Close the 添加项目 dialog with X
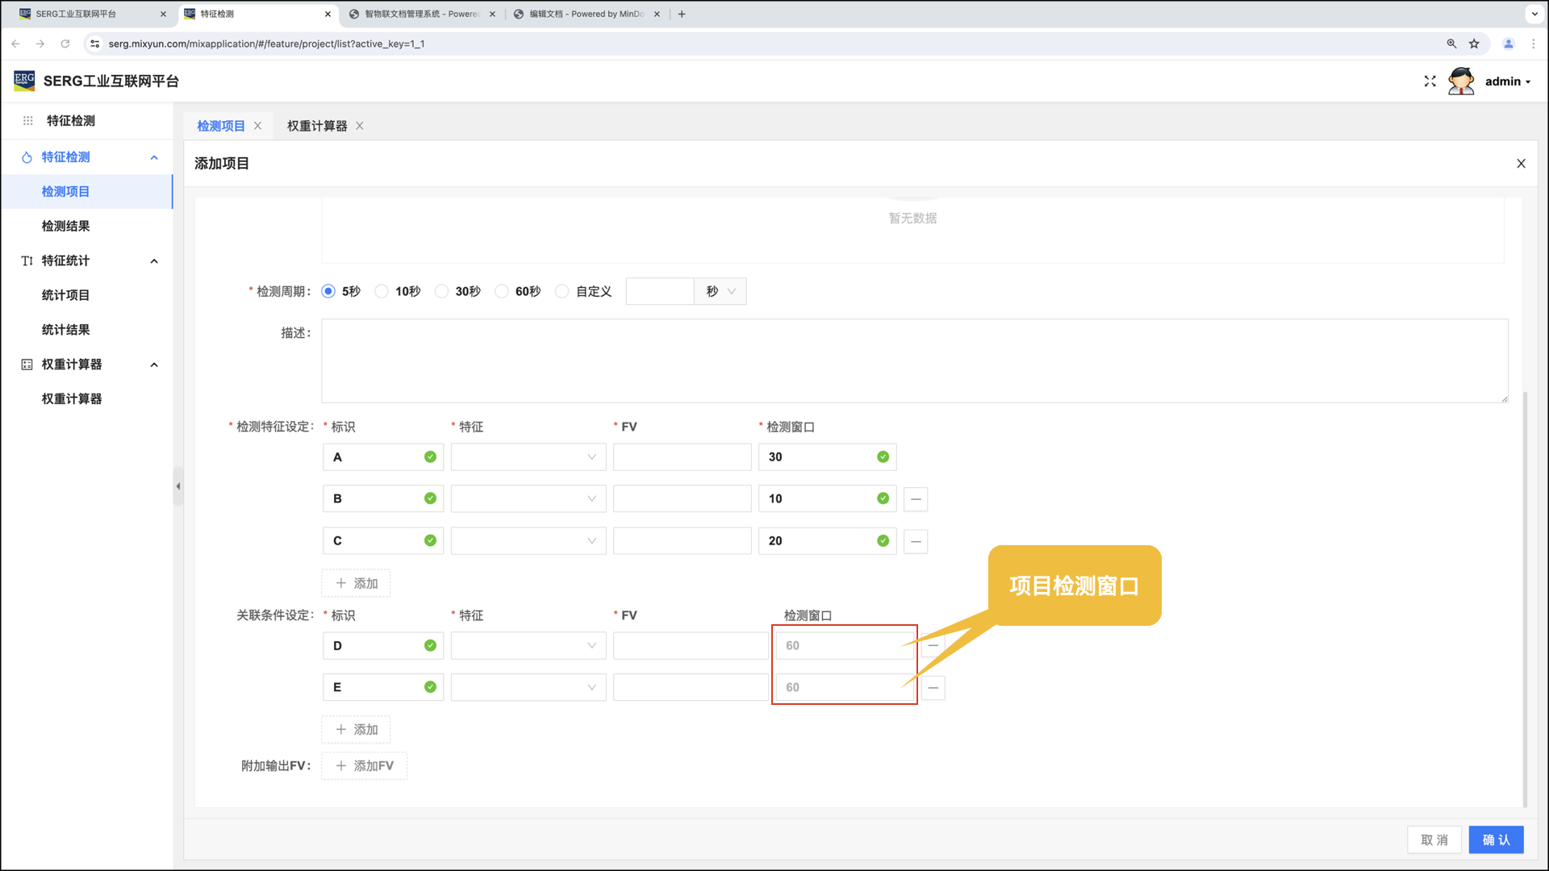This screenshot has height=871, width=1549. coord(1521,164)
